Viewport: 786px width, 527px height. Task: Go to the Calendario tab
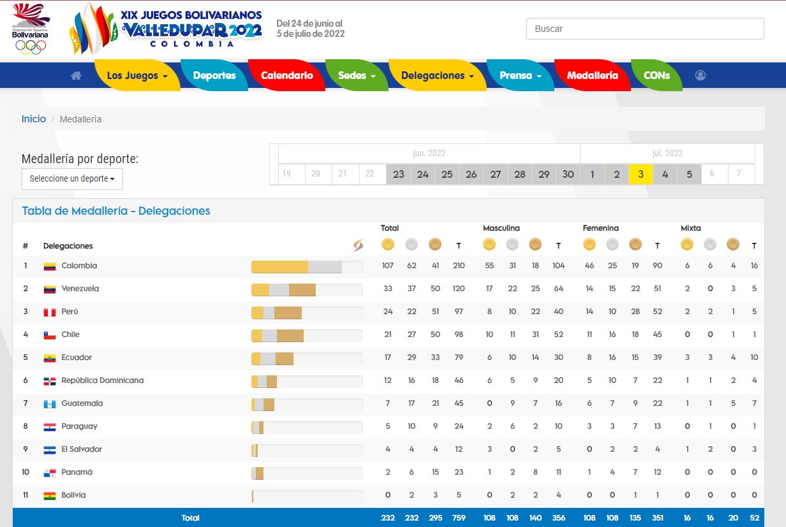click(x=286, y=75)
